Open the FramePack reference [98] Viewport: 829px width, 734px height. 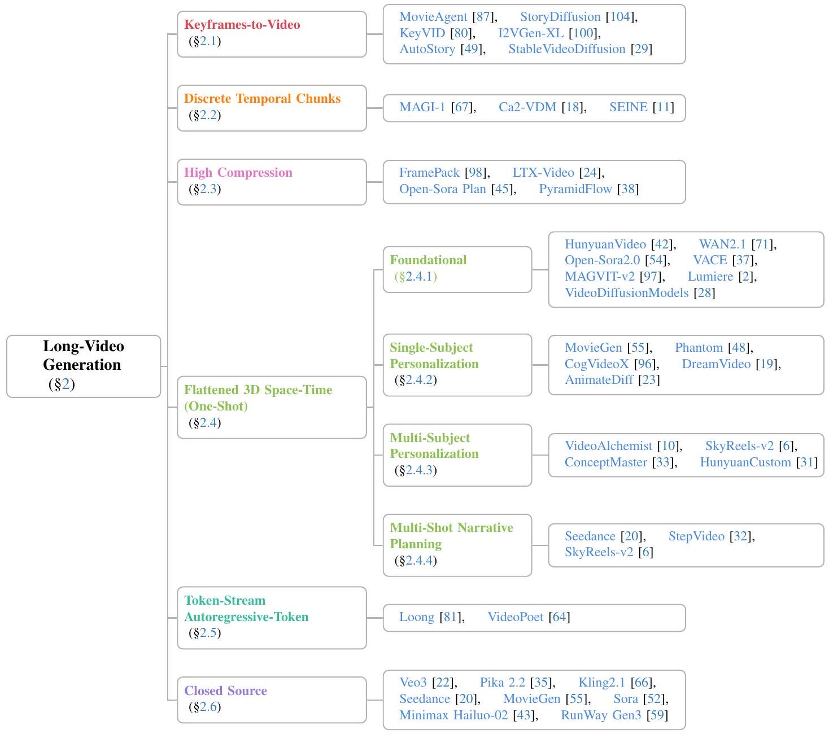(476, 173)
